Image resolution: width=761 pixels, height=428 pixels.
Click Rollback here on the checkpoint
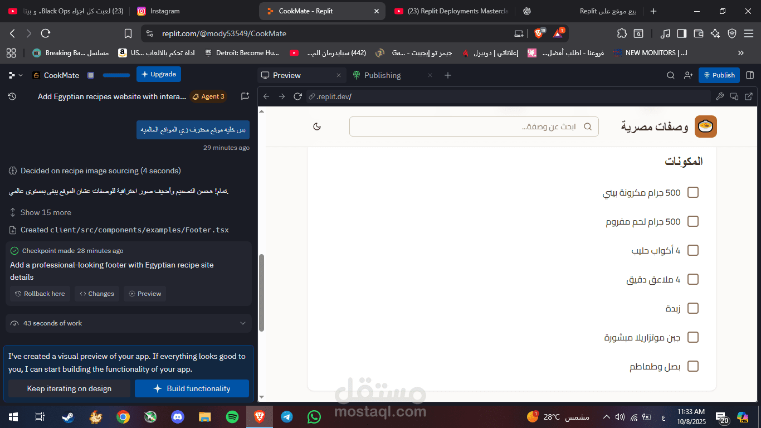pos(40,294)
